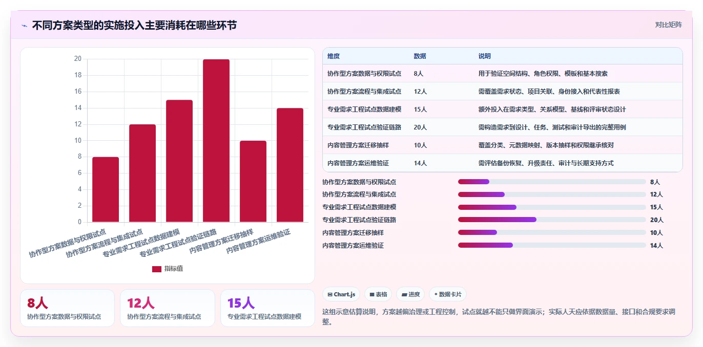Click the 专业需求工程试点数据建模 bar in chart
Viewport: 703px width, 347px height.
point(179,161)
